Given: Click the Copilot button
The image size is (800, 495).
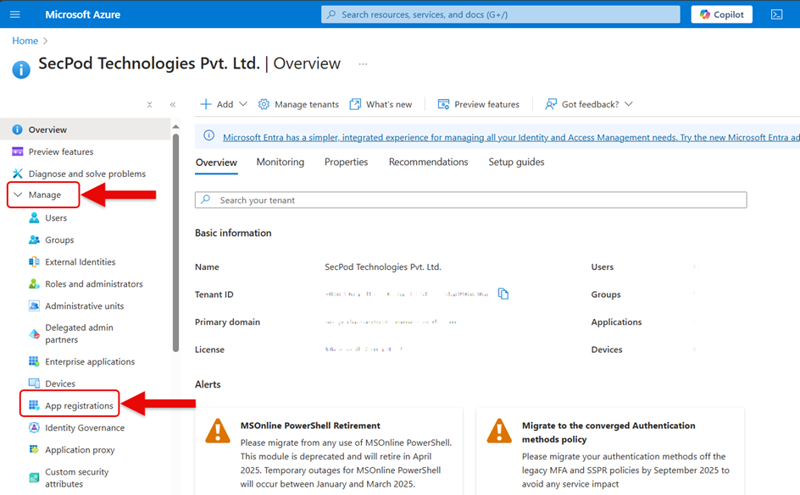Looking at the screenshot, I should point(721,14).
